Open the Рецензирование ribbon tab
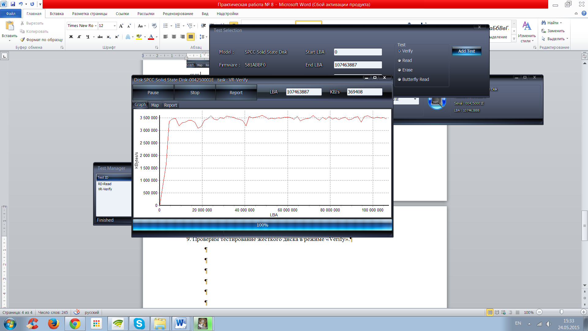This screenshot has width=588, height=331. point(178,13)
